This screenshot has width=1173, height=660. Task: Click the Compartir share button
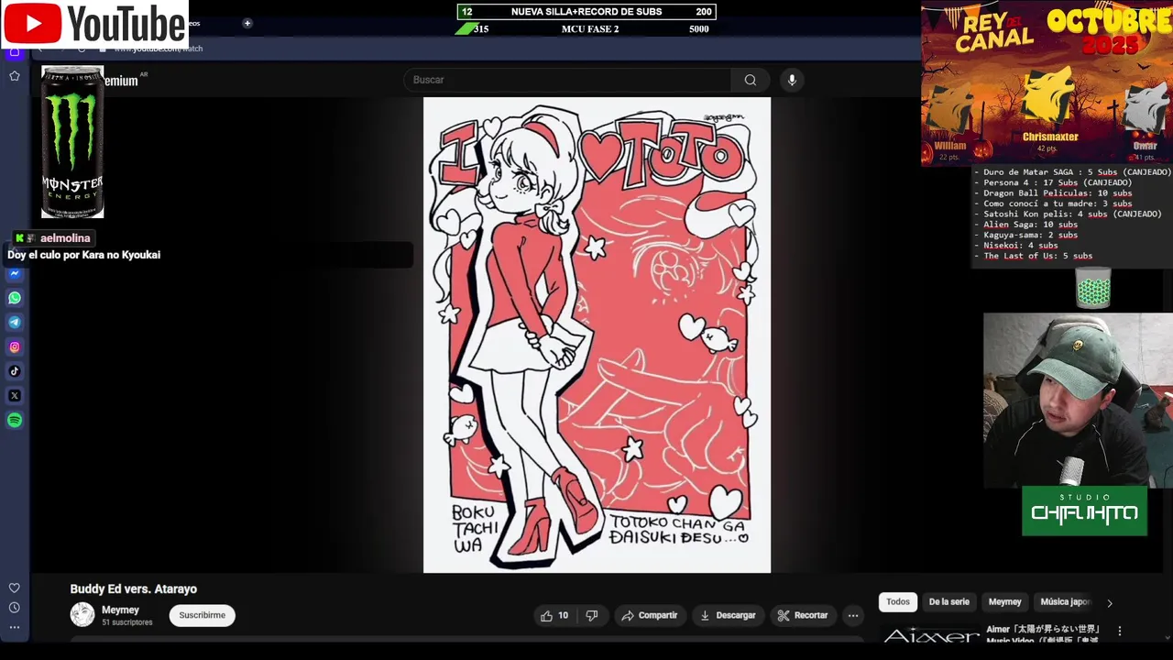click(x=649, y=616)
